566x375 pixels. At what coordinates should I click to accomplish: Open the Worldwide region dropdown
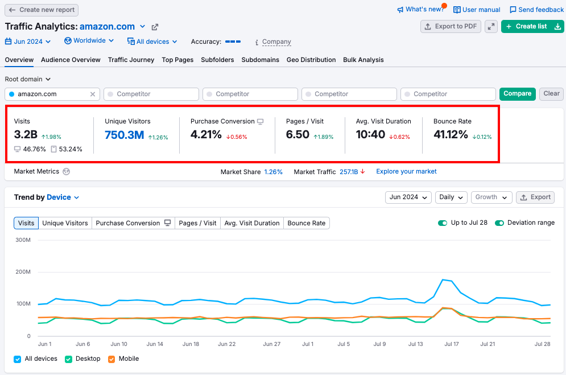pos(89,41)
